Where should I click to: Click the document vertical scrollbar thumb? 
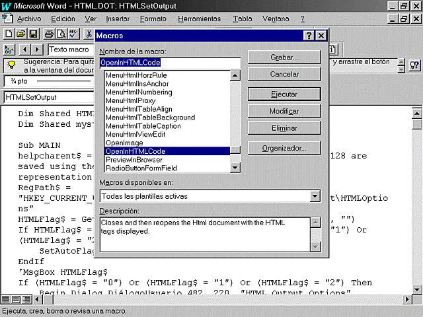click(x=417, y=124)
